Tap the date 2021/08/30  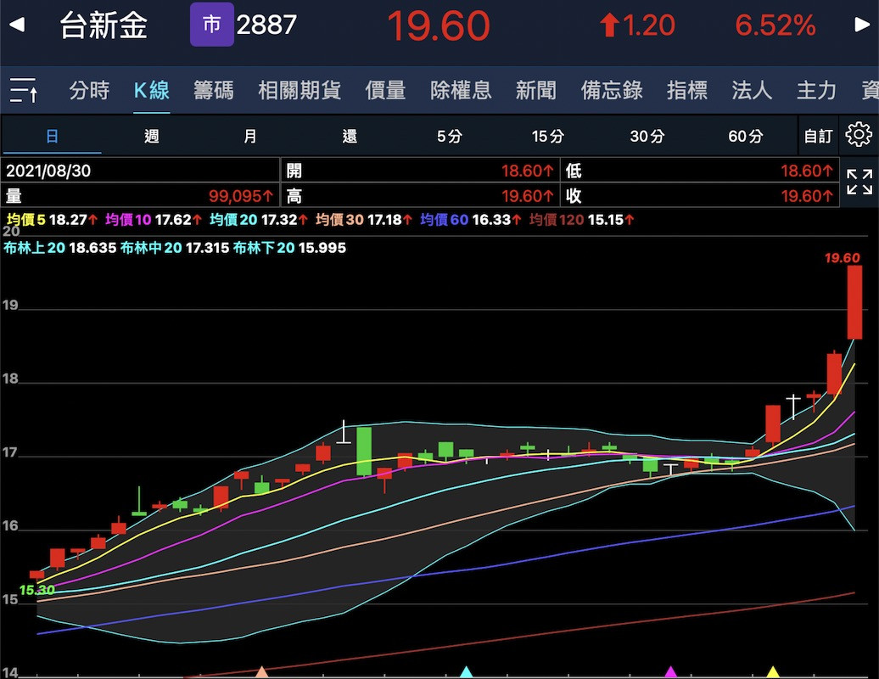(48, 171)
